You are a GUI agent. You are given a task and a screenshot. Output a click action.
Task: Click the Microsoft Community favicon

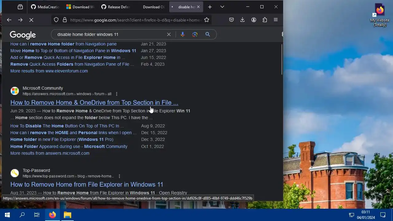(15, 91)
